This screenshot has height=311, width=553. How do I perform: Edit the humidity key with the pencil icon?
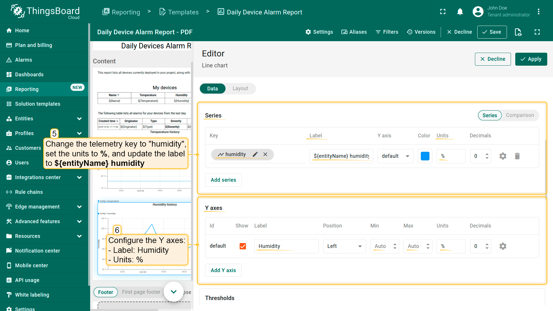click(255, 154)
